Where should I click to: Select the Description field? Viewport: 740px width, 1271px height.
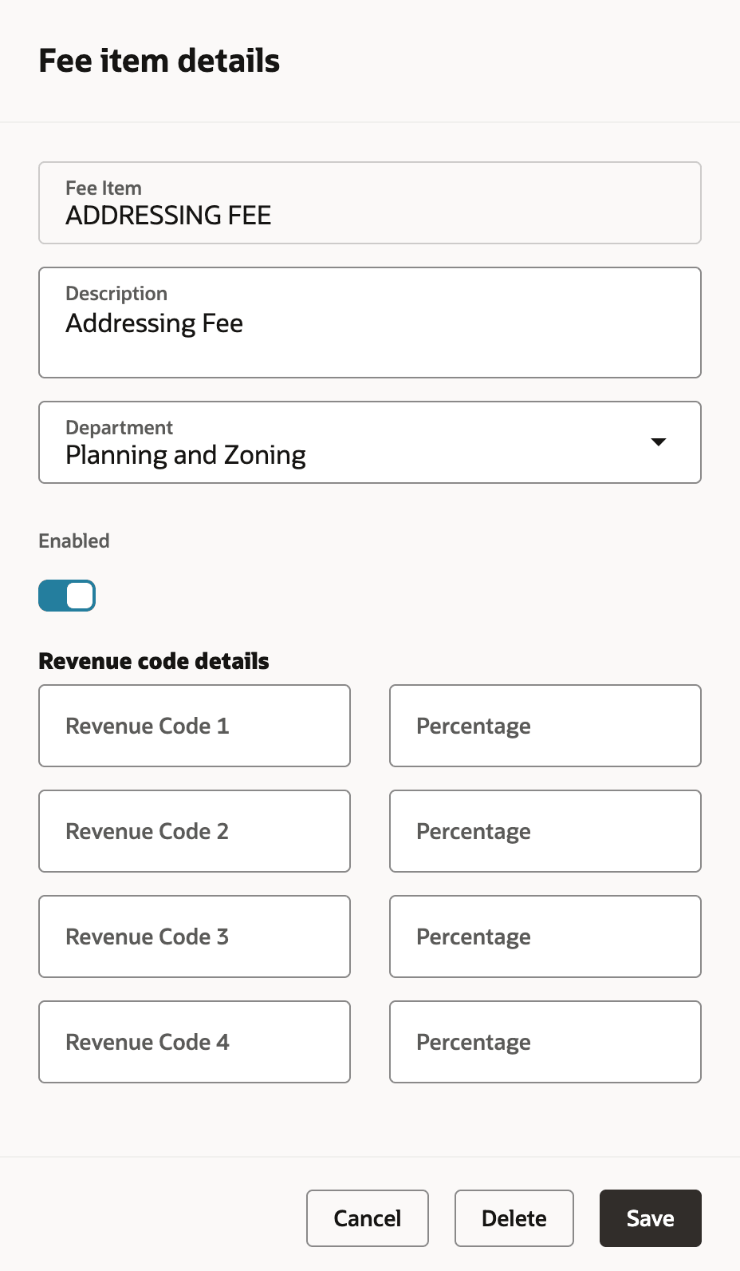tap(370, 323)
